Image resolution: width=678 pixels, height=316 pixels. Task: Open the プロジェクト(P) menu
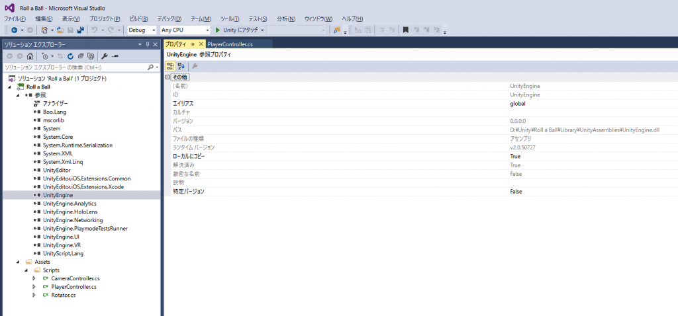pos(105,19)
